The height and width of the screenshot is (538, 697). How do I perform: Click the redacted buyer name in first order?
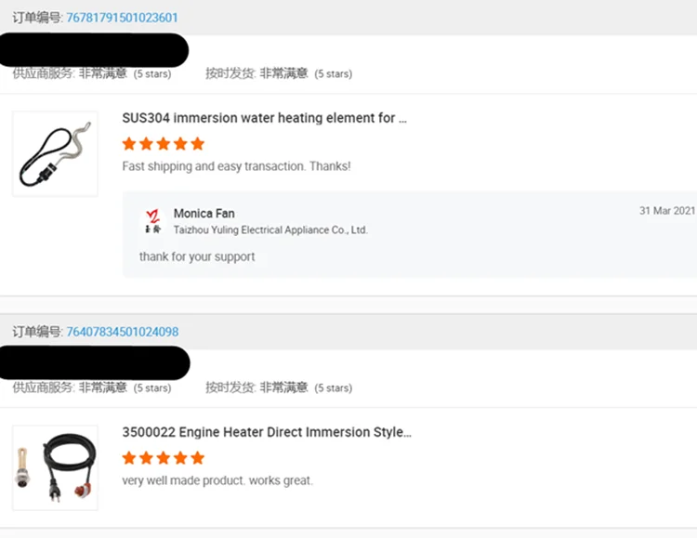point(95,49)
